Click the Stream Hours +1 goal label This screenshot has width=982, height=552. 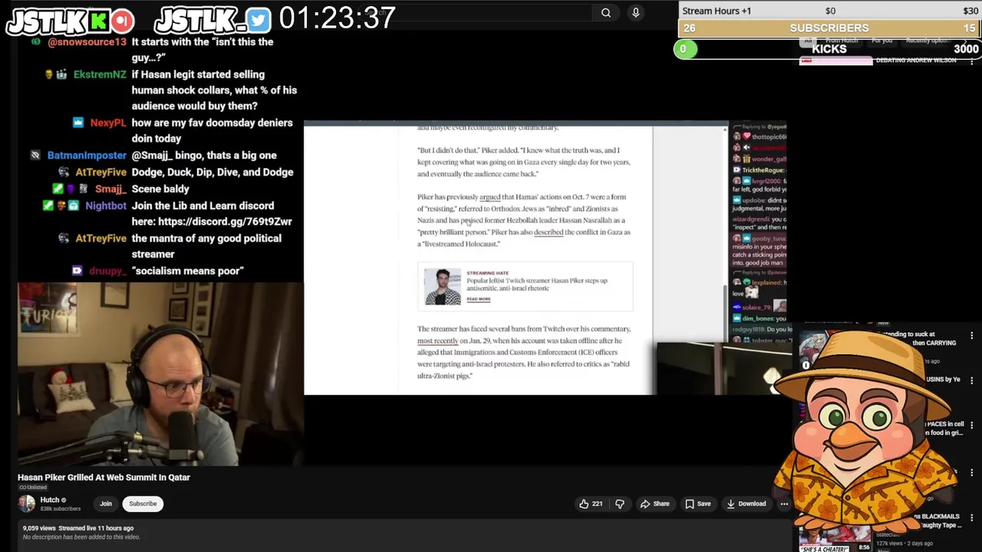[717, 11]
